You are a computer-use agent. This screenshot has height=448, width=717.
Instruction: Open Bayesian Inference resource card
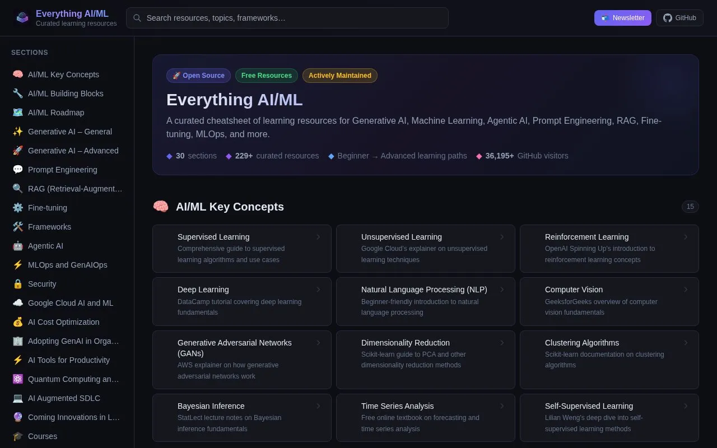click(242, 418)
